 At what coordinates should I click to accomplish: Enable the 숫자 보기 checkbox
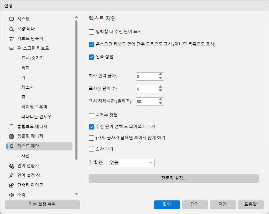pyautogui.click(x=92, y=149)
